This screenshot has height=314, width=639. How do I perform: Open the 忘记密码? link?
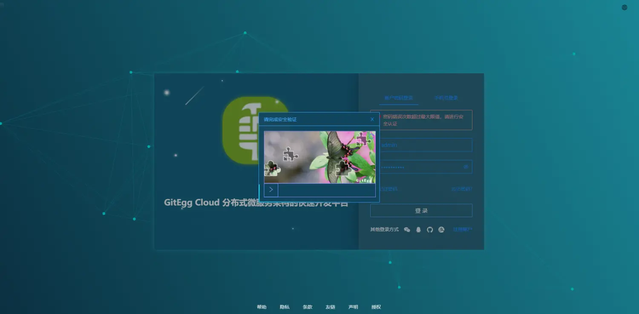point(462,189)
